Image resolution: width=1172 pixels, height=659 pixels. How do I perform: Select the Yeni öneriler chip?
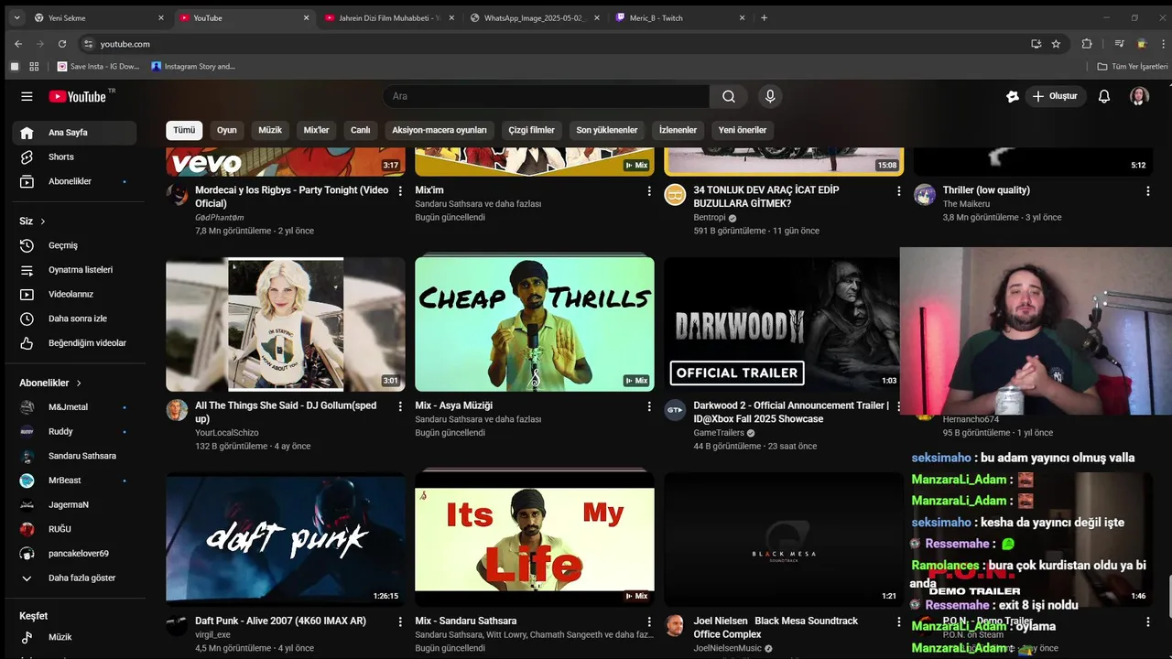tap(743, 130)
